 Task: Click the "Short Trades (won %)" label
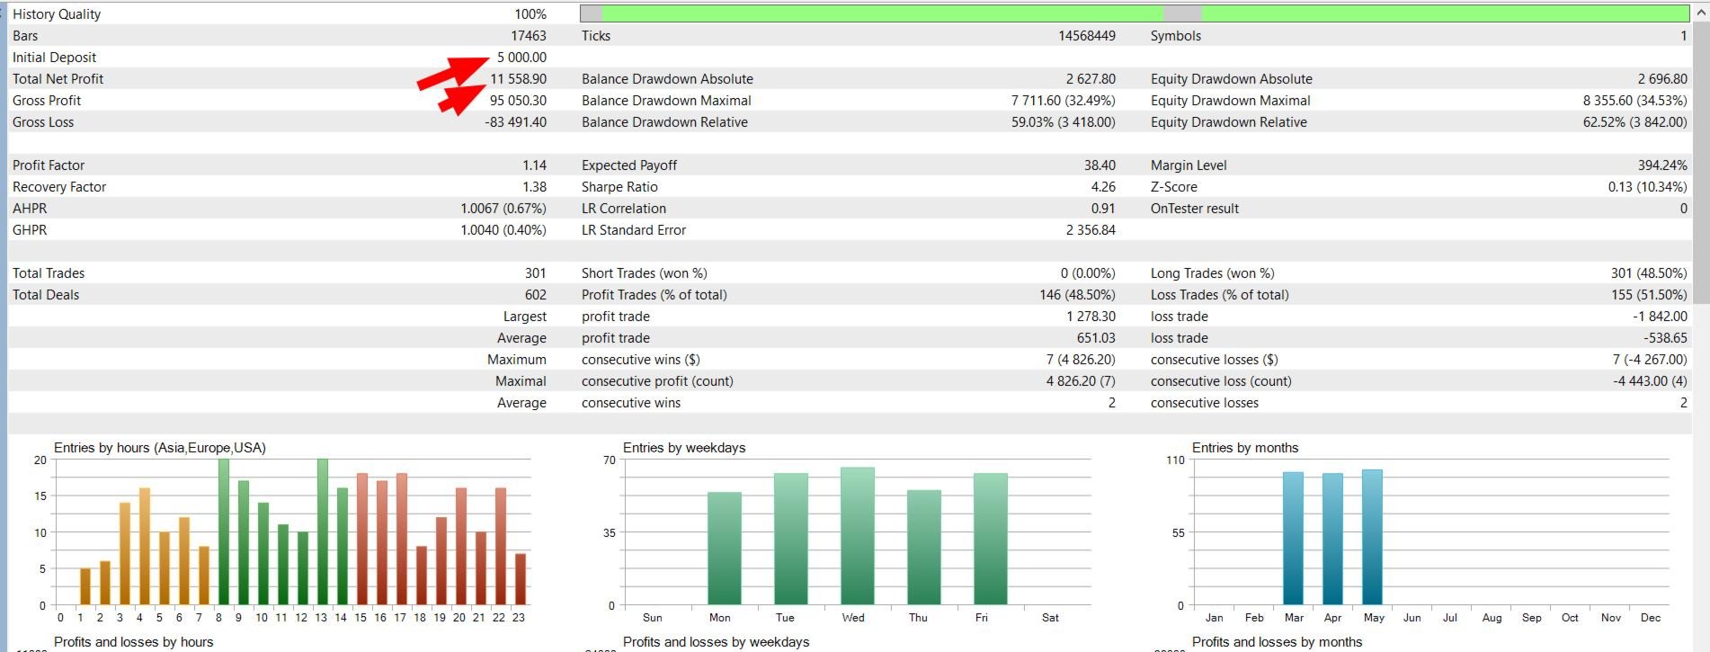pyautogui.click(x=645, y=273)
